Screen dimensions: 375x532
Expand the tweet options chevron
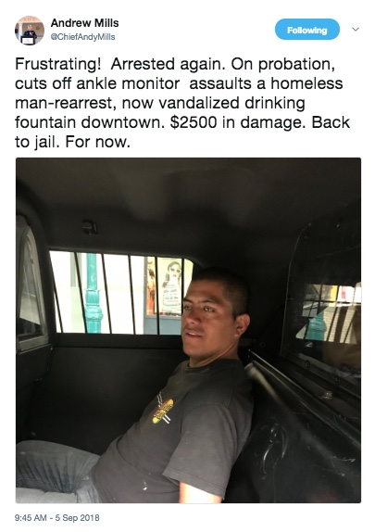point(356,30)
